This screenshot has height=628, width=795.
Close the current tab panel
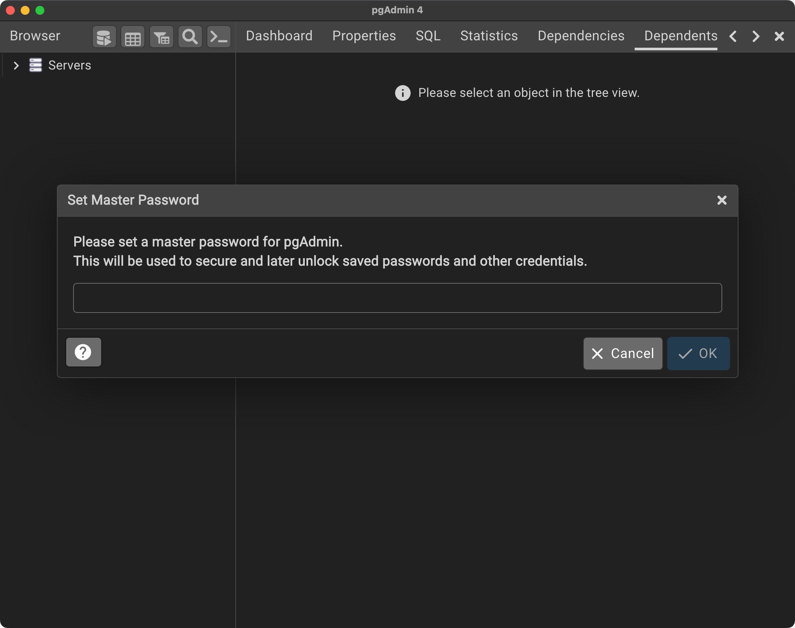click(x=779, y=36)
